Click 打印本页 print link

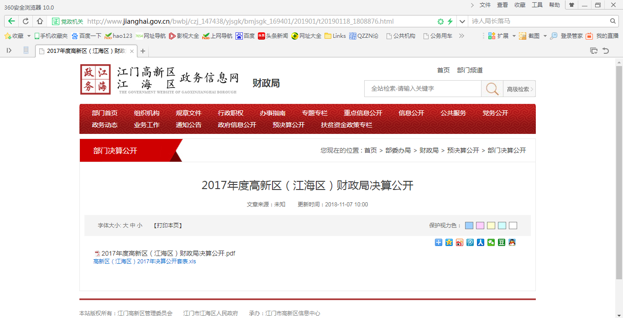click(x=168, y=226)
